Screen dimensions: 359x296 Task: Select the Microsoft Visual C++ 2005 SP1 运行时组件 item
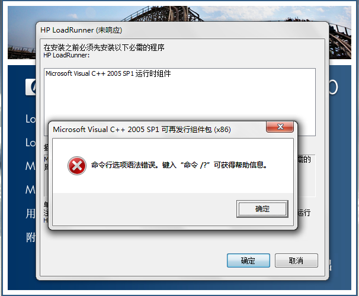(x=108, y=73)
